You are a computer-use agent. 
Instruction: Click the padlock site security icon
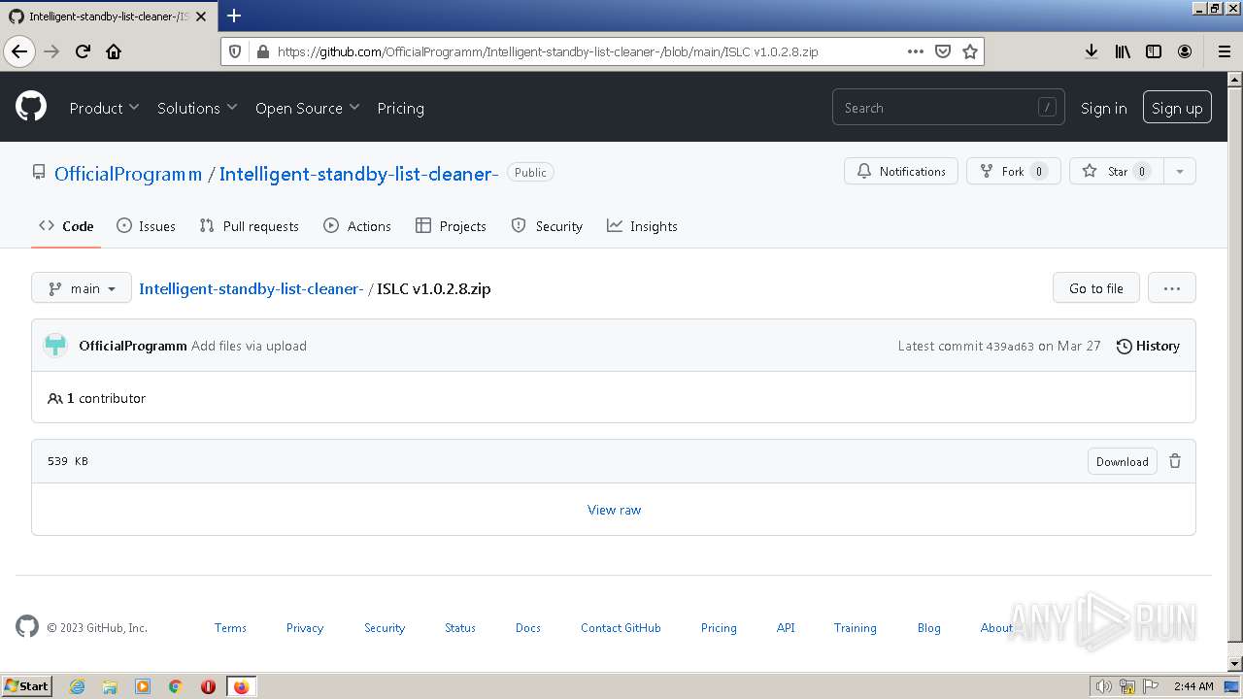point(261,51)
